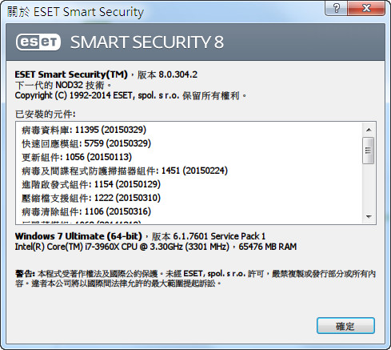Click the scrollbar down arrow in component list
The width and height of the screenshot is (391, 350).
click(369, 216)
